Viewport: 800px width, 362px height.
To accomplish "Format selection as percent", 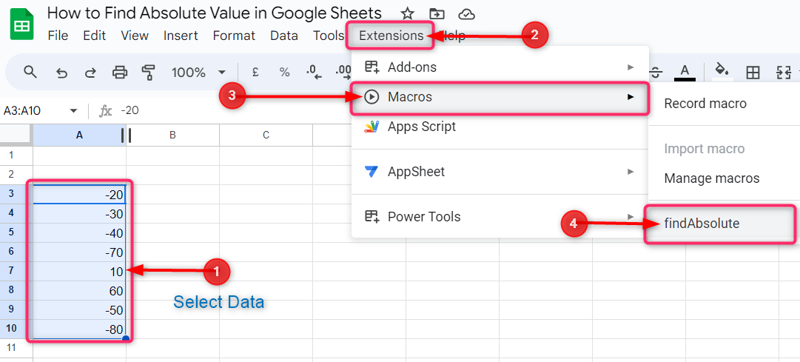I will click(284, 72).
